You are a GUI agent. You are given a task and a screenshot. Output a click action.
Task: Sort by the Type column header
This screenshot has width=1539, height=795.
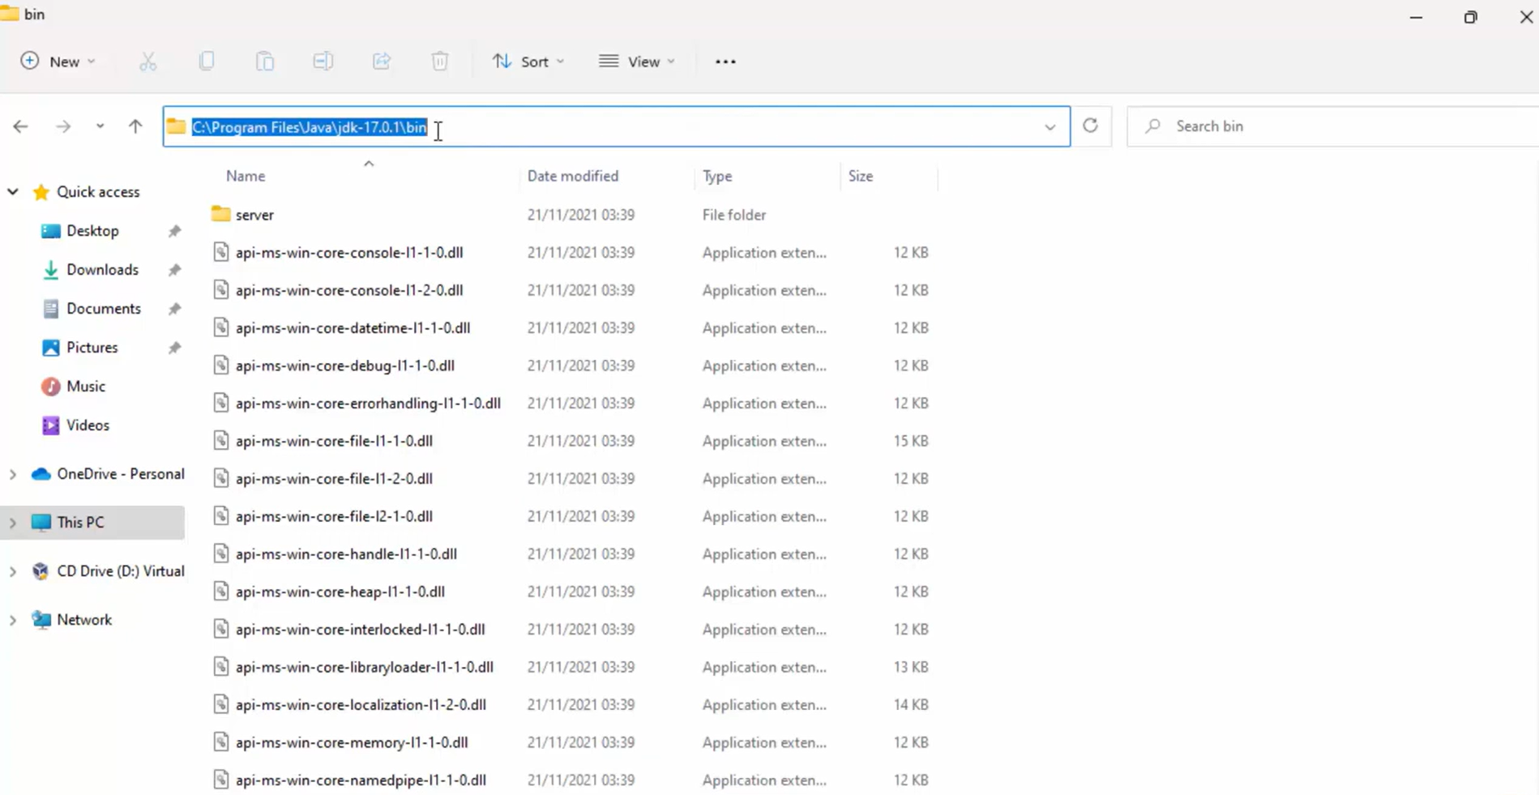pos(717,176)
